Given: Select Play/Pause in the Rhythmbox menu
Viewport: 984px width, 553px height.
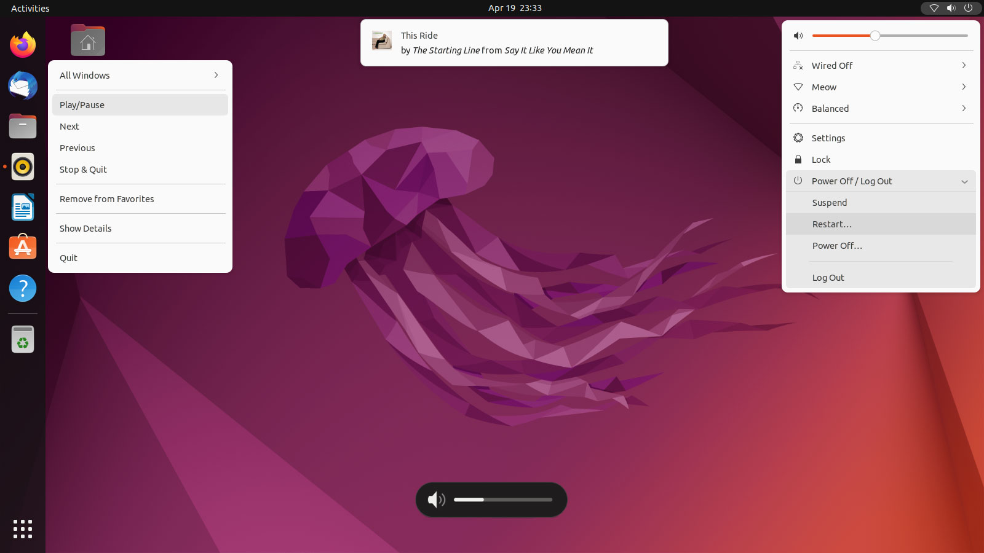Looking at the screenshot, I should [x=81, y=104].
